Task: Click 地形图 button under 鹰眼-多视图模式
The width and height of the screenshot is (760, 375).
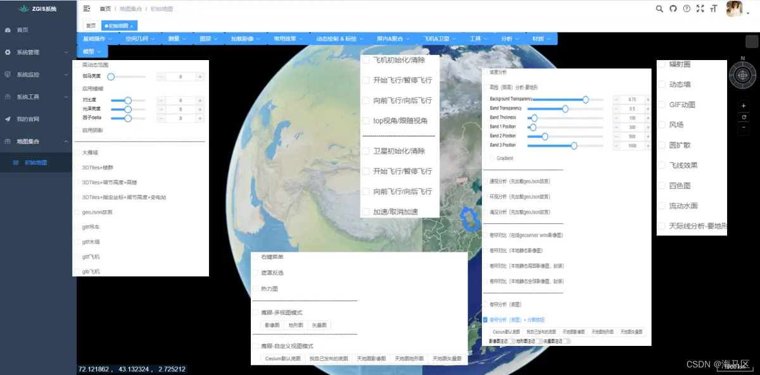Action: [295, 325]
